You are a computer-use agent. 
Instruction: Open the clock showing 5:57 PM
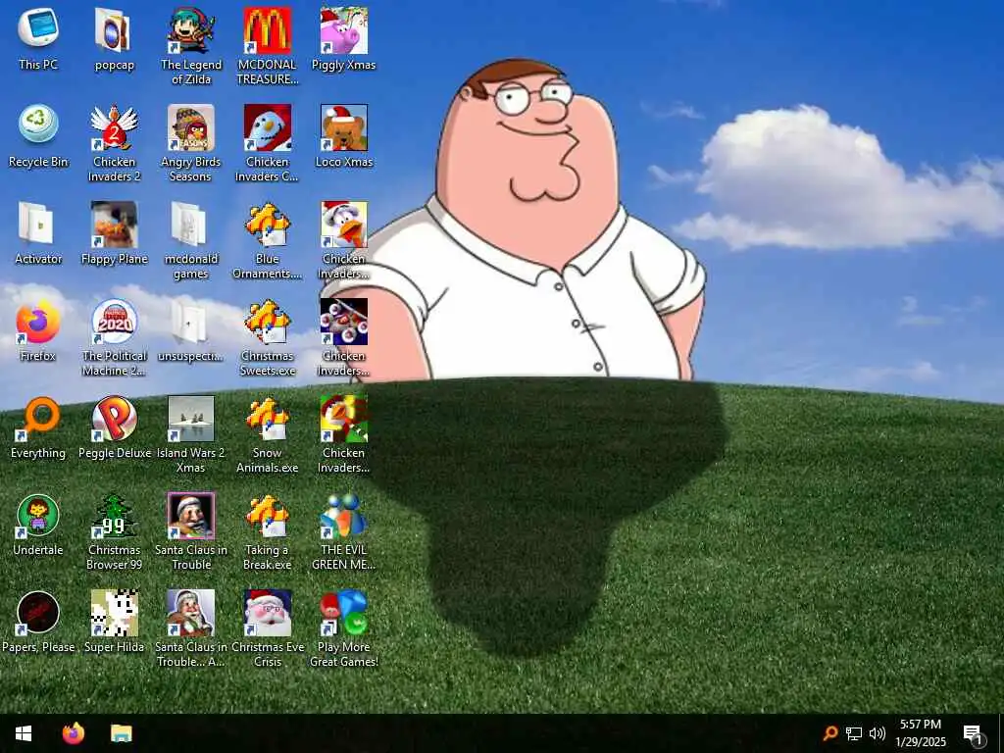coord(920,733)
